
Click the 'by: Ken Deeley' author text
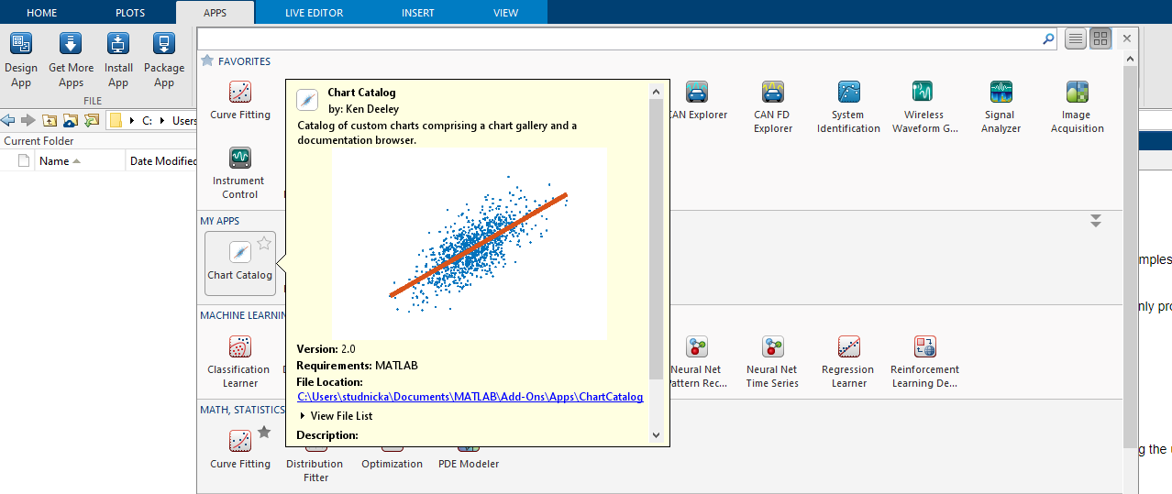point(363,109)
